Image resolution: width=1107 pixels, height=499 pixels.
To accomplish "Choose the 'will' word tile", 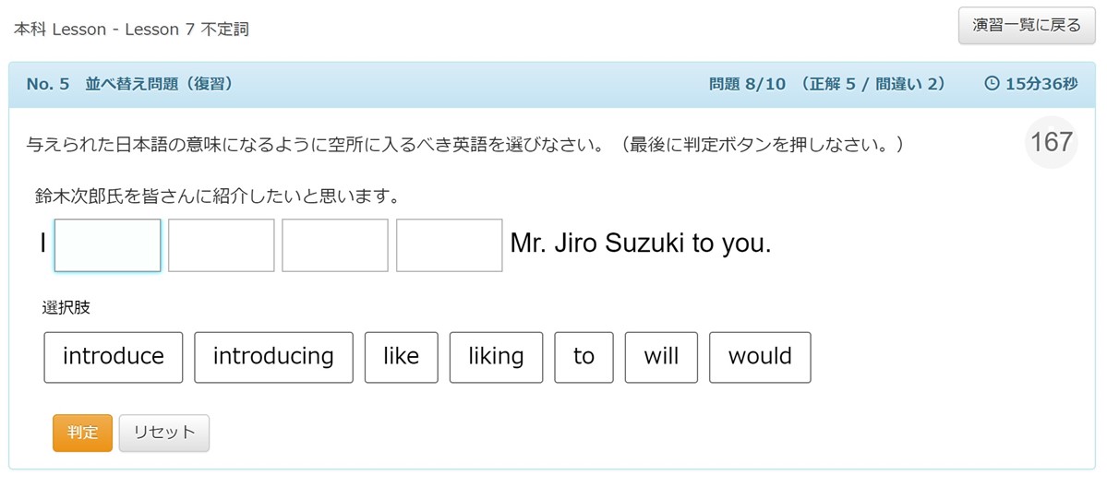I will 661,357.
